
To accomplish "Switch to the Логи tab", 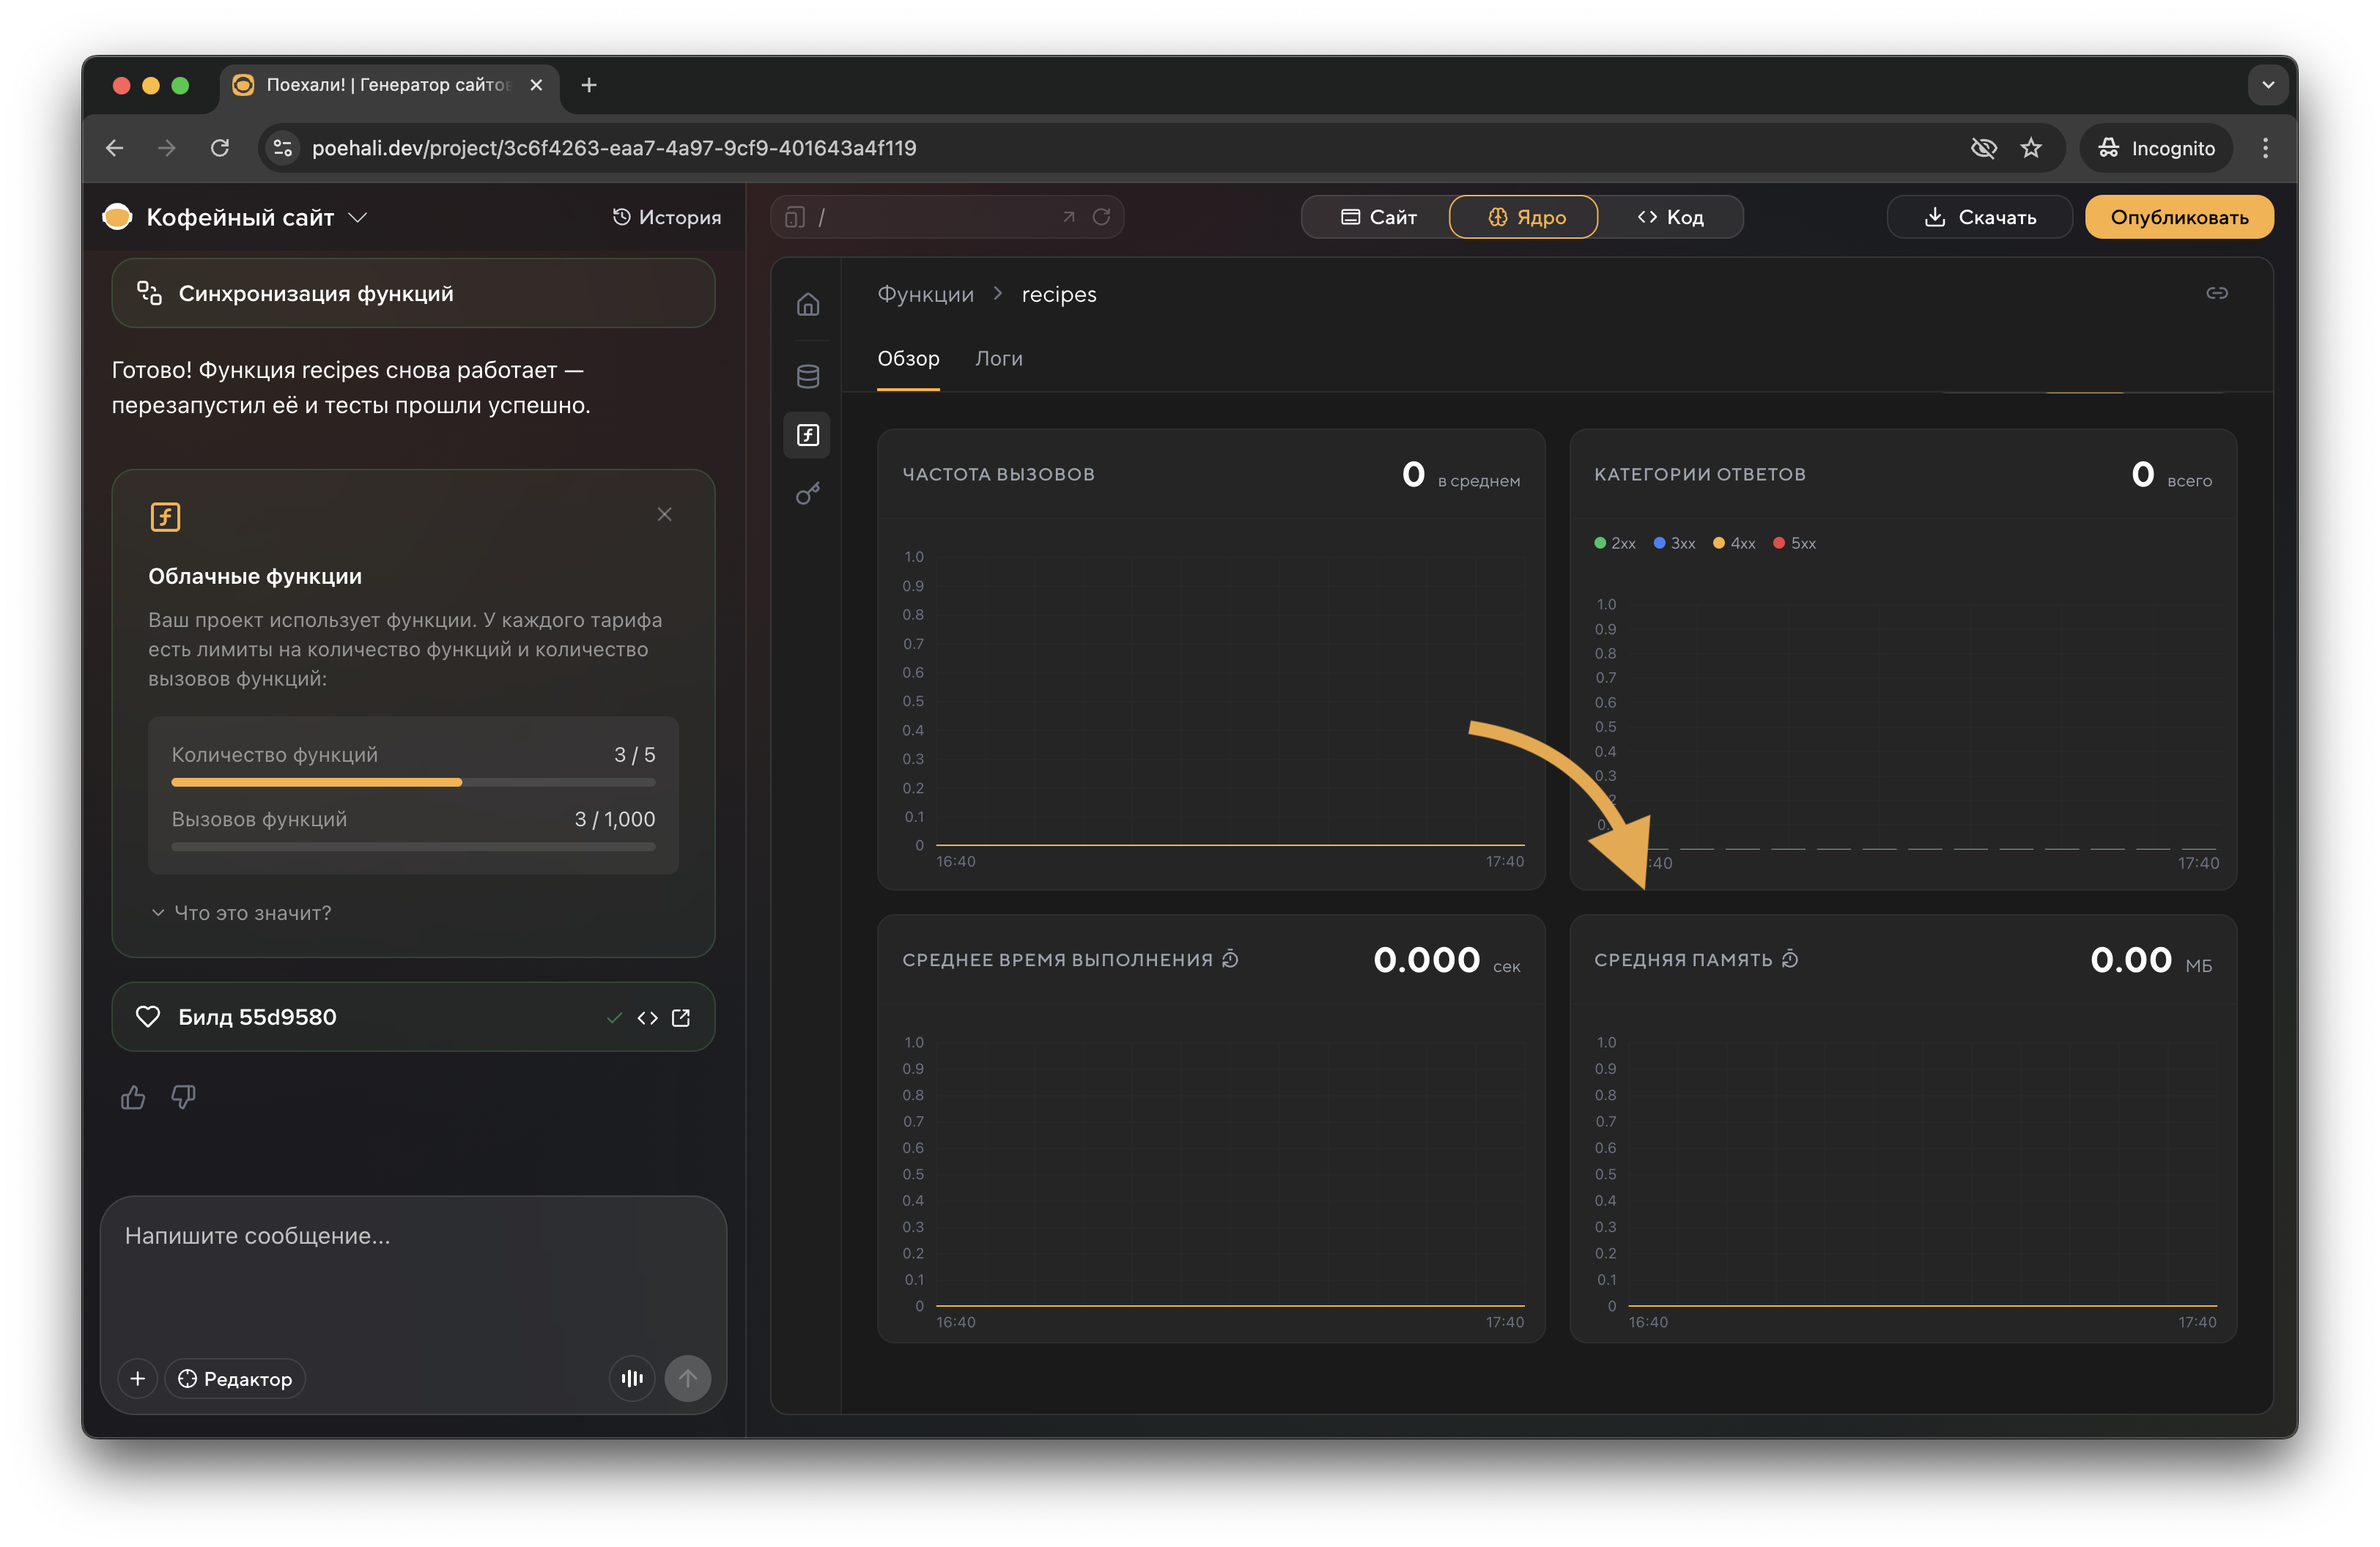I will coord(998,359).
